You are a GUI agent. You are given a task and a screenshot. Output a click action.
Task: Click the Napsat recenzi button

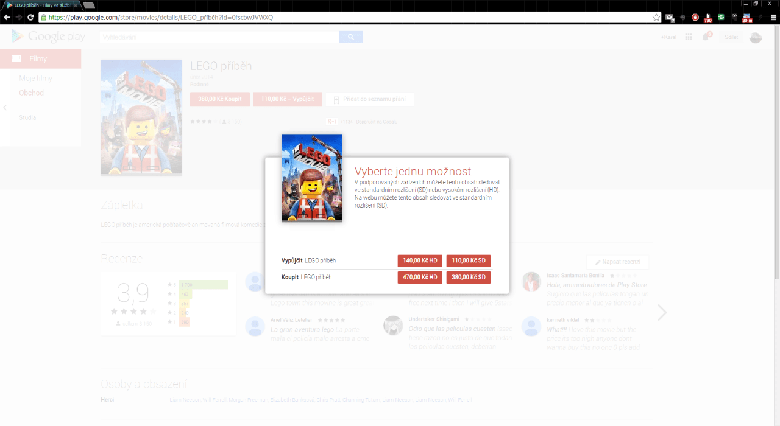617,262
